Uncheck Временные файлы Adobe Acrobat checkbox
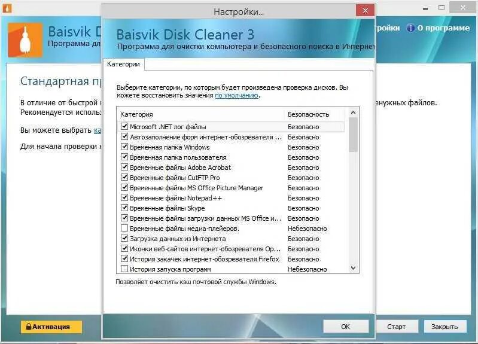The height and width of the screenshot is (344, 478). click(x=124, y=167)
